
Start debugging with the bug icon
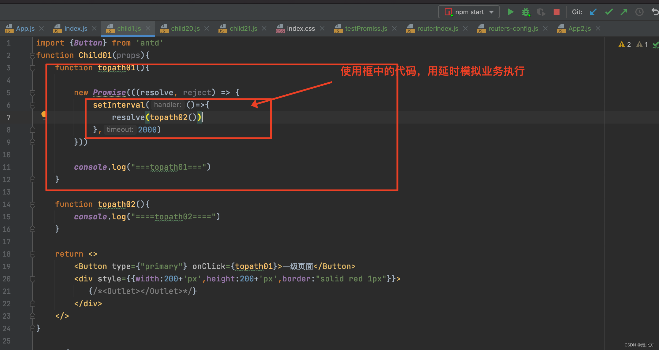pyautogui.click(x=526, y=12)
